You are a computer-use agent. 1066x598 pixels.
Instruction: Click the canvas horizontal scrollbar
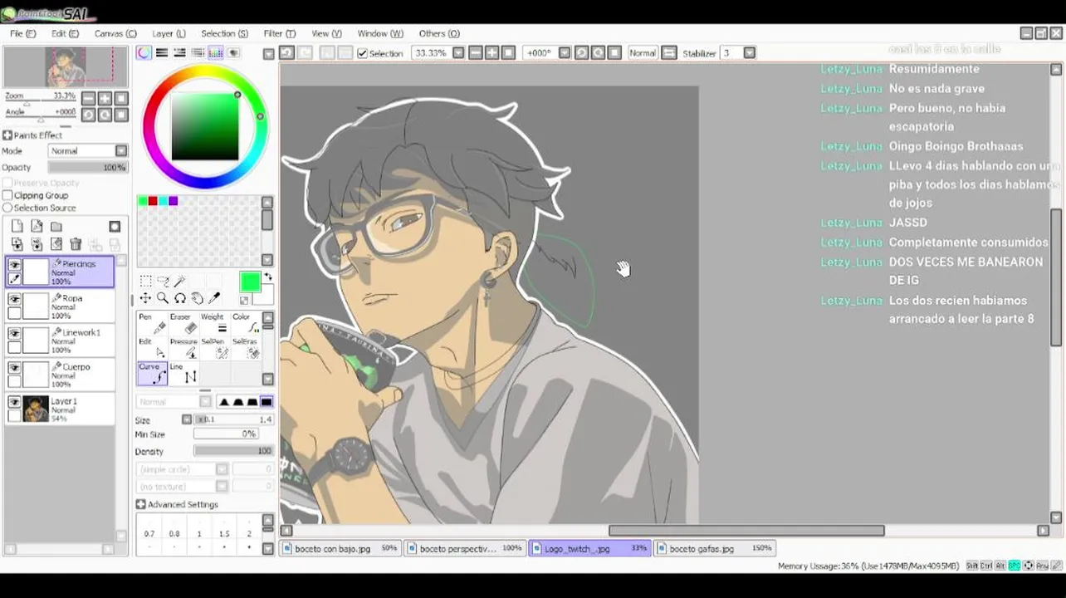tap(746, 531)
